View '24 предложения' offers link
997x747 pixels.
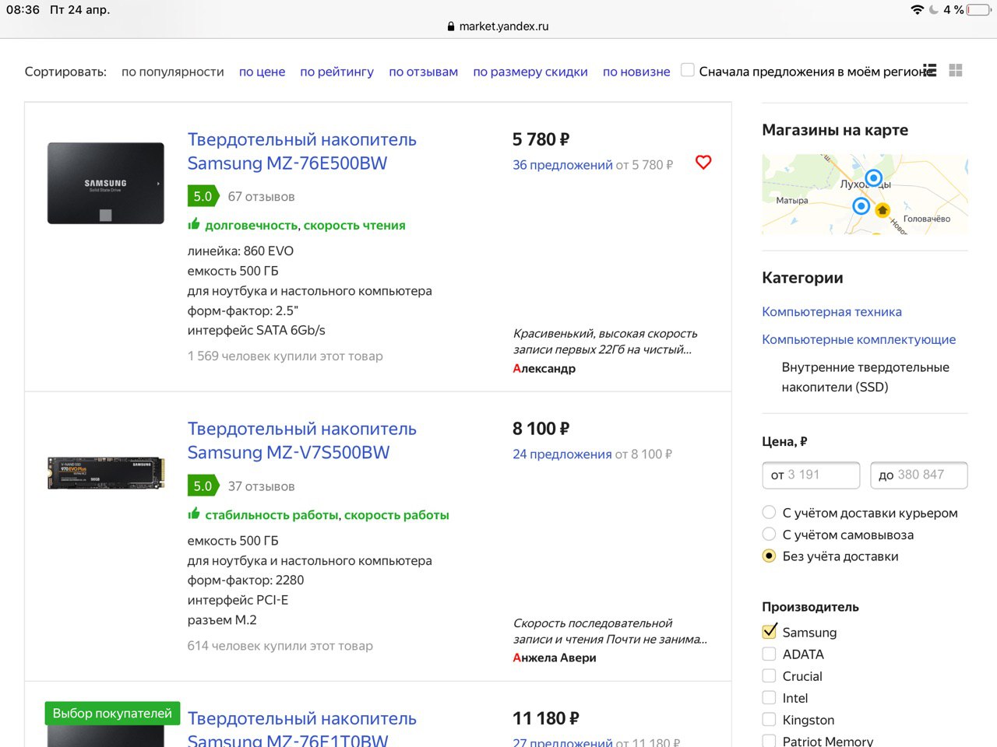click(562, 454)
